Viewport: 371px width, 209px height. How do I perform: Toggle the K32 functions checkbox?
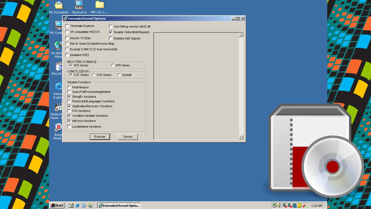pyautogui.click(x=69, y=111)
